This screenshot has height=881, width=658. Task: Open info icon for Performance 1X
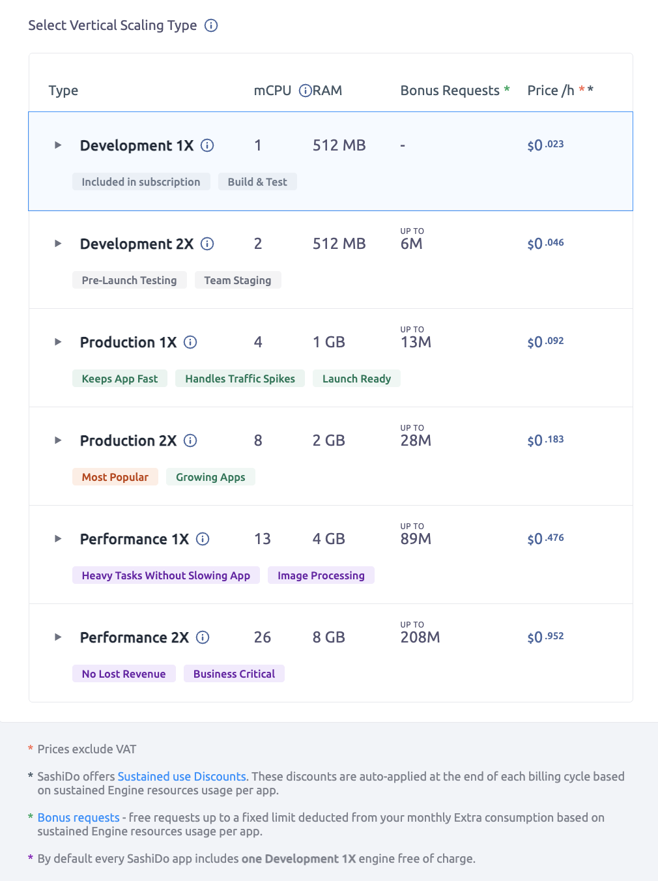click(203, 539)
